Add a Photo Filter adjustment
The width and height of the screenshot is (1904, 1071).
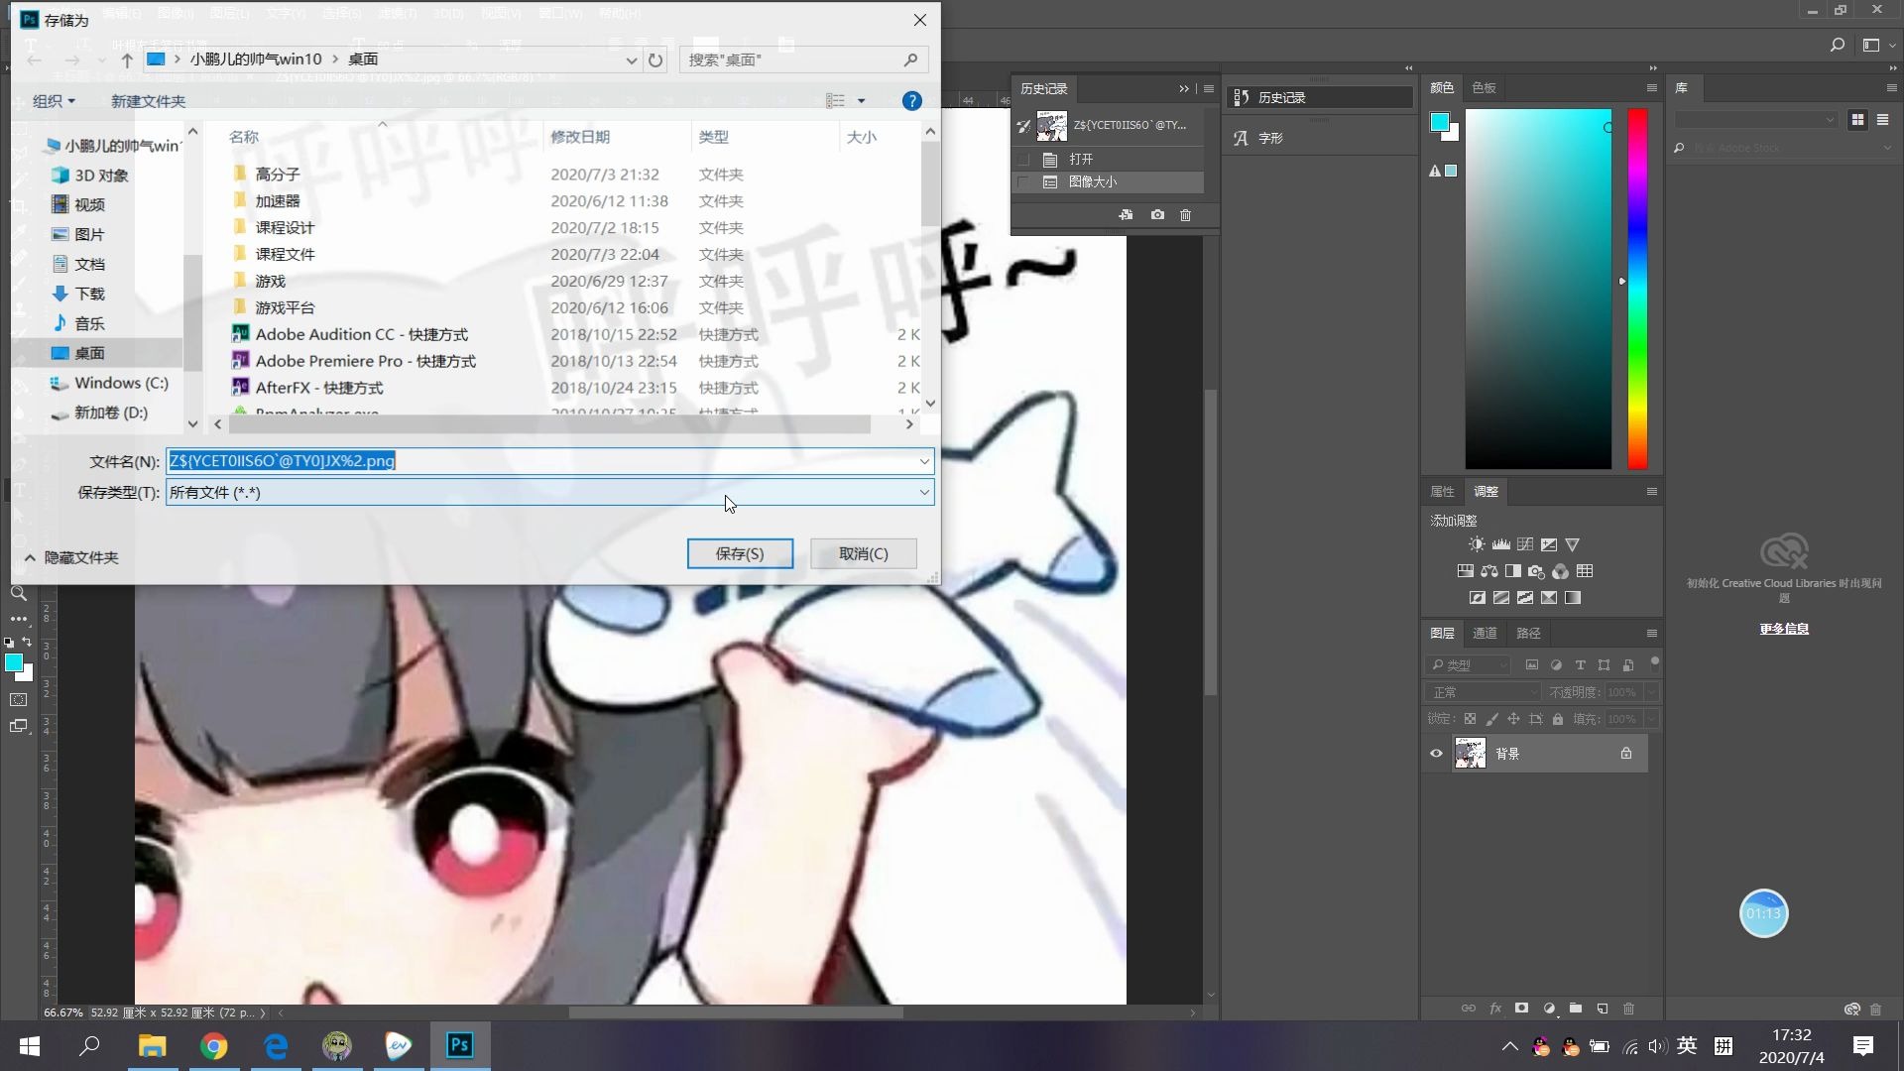[x=1536, y=571]
